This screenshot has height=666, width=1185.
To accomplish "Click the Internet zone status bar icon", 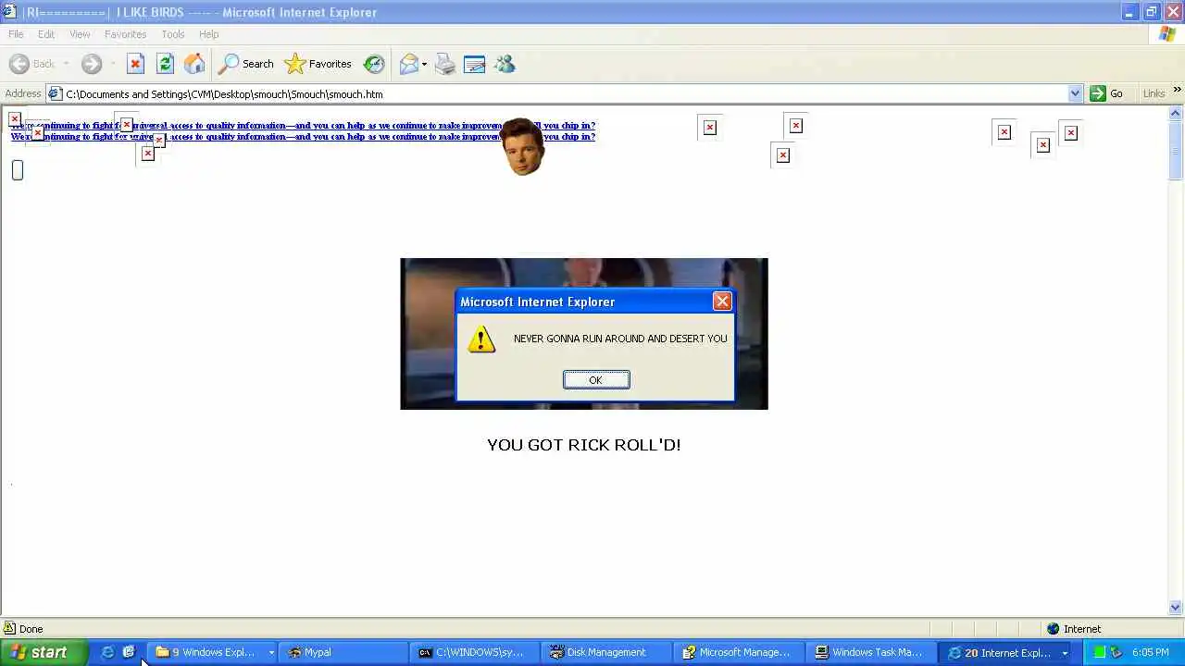I will (x=1053, y=629).
